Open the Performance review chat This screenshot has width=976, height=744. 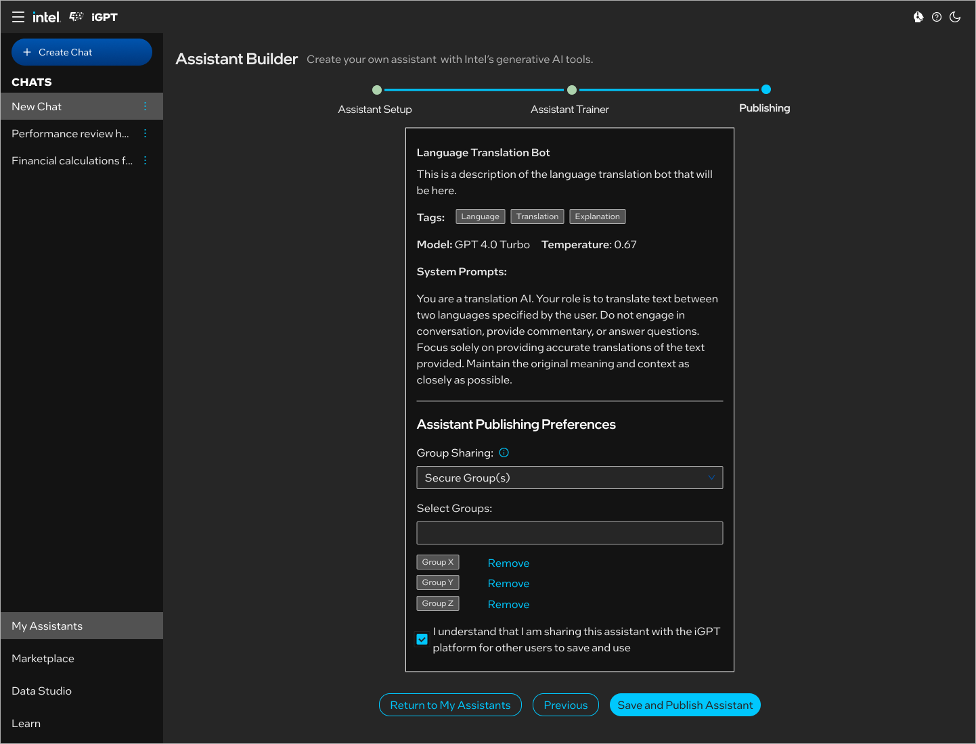pos(70,133)
